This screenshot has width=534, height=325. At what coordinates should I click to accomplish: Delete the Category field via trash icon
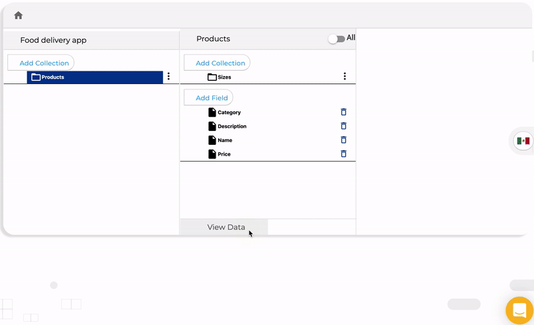343,112
